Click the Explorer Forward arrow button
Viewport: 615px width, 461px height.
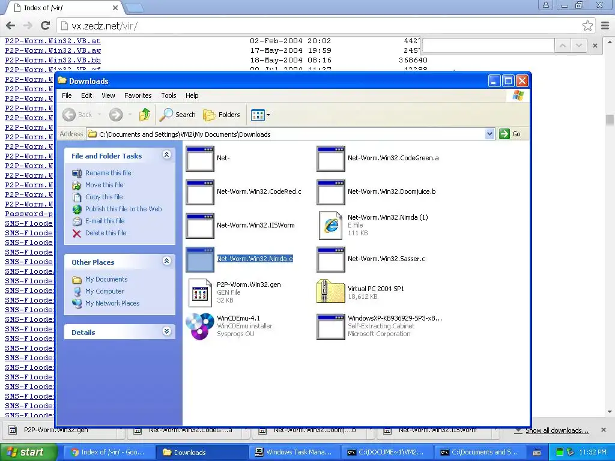[x=116, y=115]
